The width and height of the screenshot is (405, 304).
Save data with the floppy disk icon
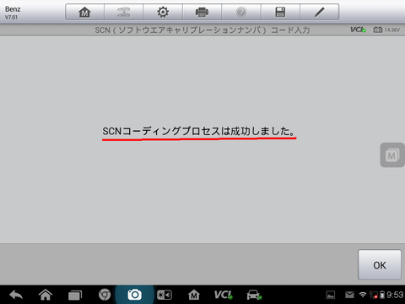click(280, 12)
